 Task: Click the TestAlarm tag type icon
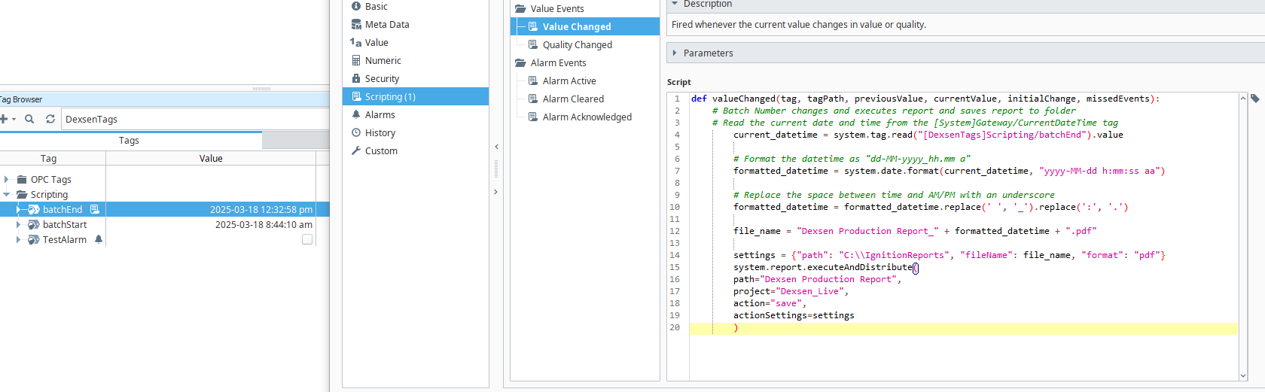[x=33, y=240]
